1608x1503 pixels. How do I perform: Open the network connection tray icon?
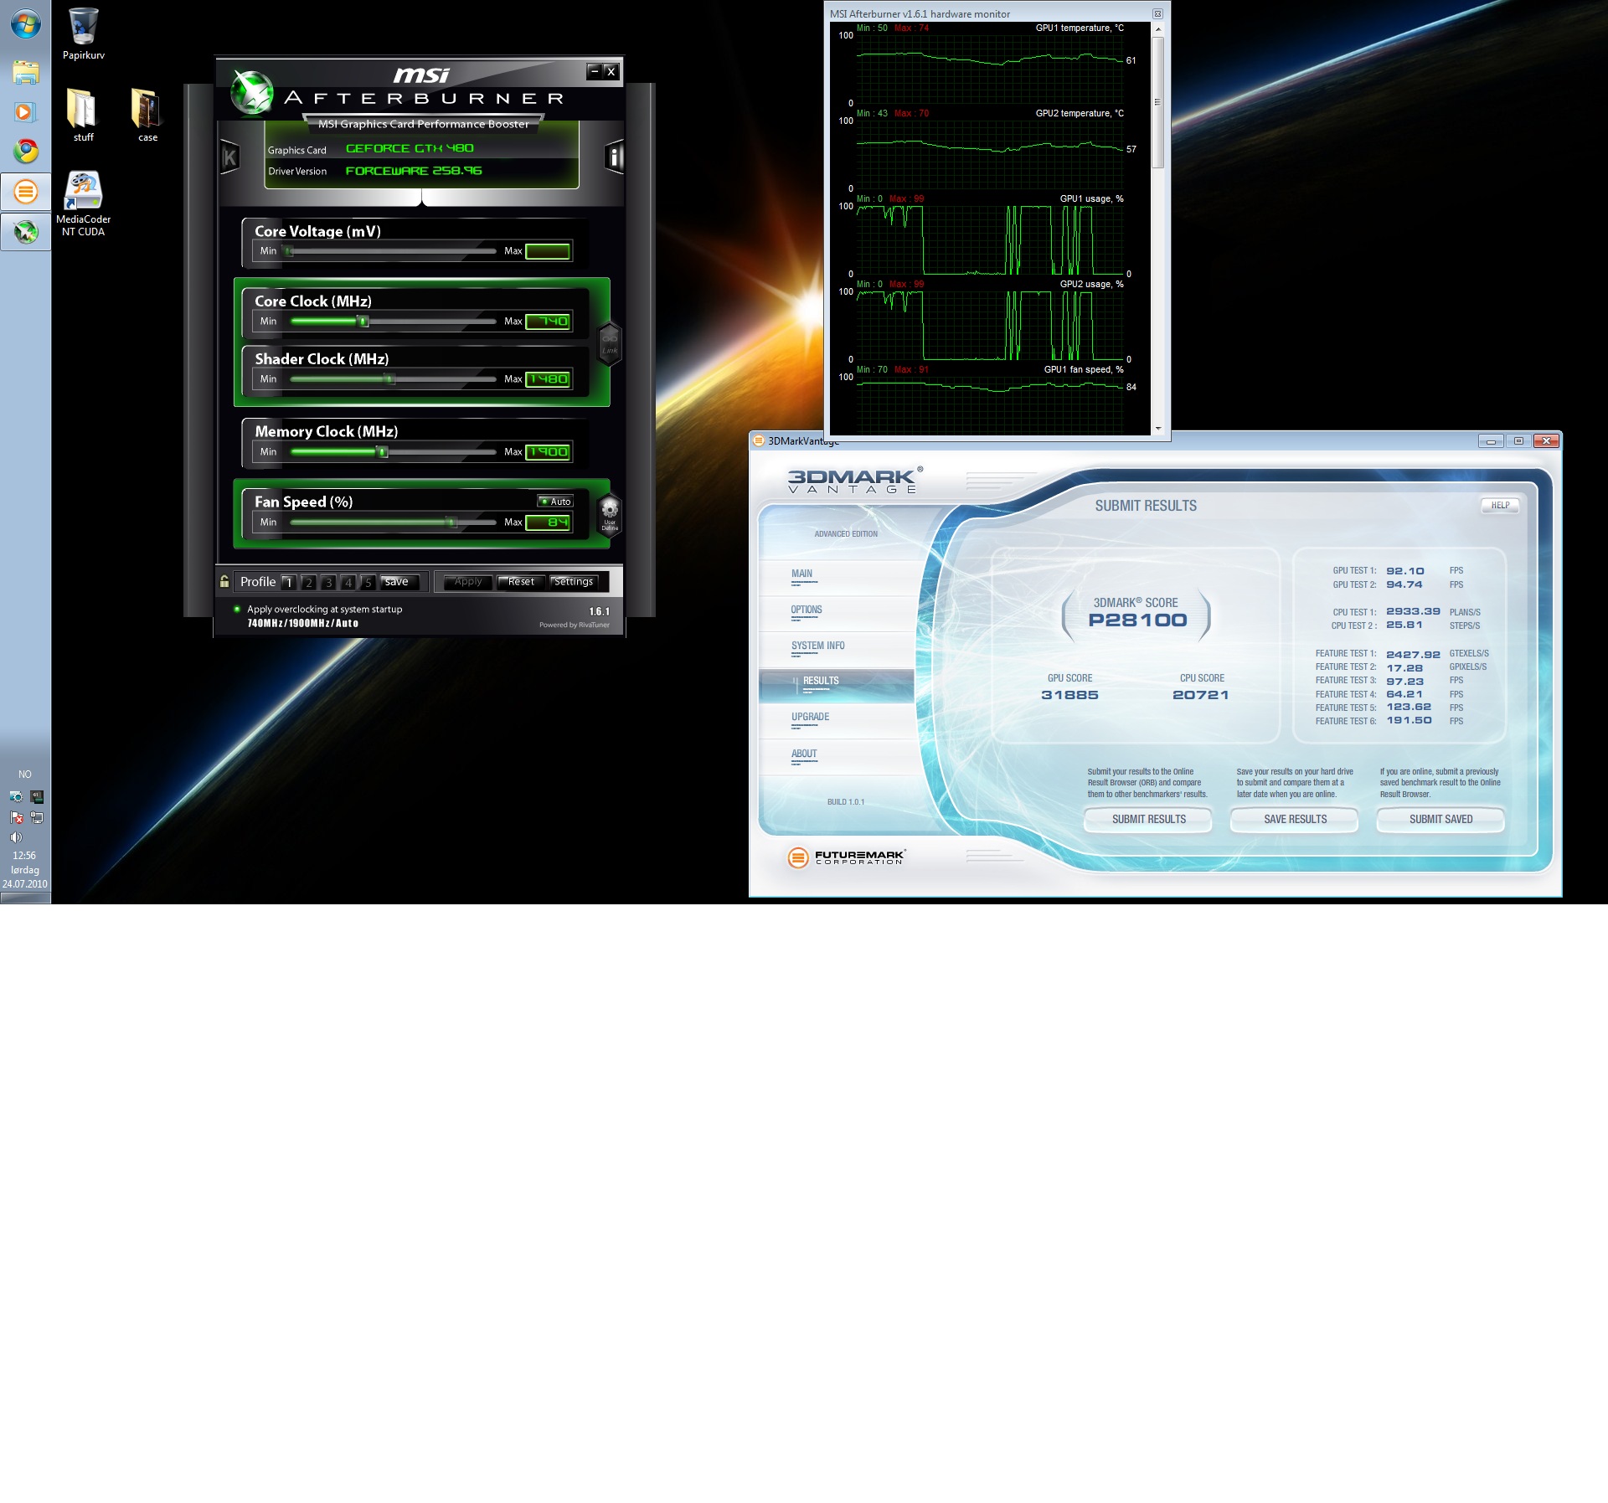[x=37, y=817]
